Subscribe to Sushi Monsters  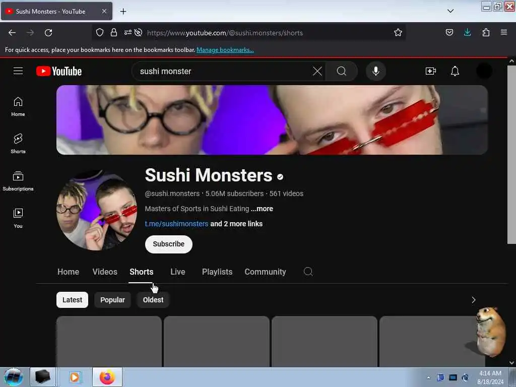[168, 244]
